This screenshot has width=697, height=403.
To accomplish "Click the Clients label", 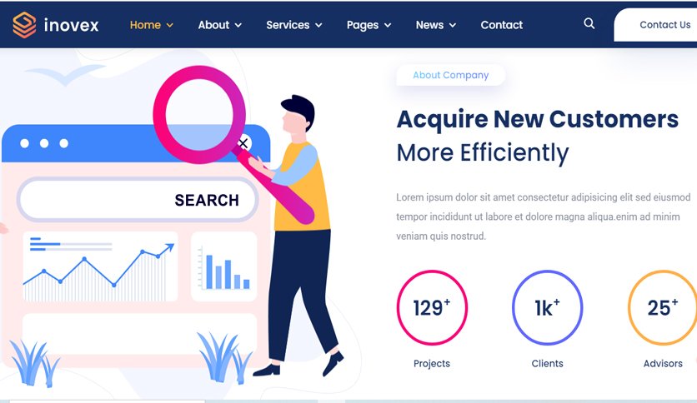I will (x=547, y=364).
